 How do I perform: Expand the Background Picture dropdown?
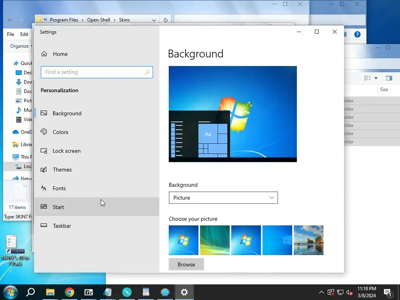click(x=223, y=198)
